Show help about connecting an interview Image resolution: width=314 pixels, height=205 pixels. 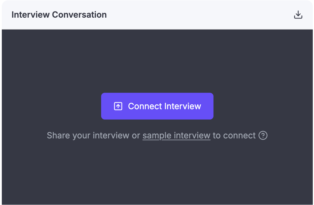coord(263,135)
